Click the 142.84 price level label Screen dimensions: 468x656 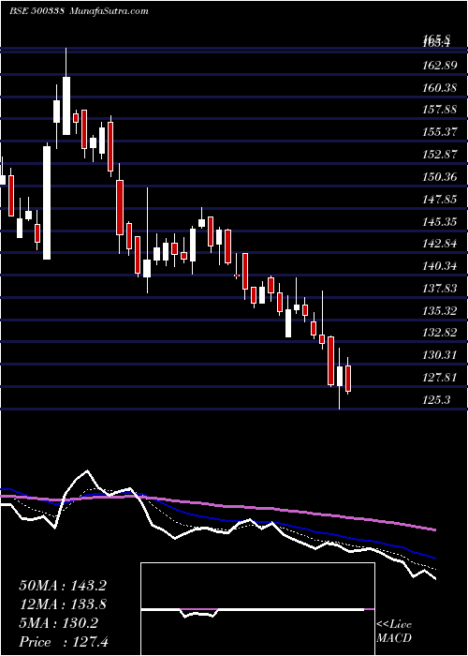439,244
